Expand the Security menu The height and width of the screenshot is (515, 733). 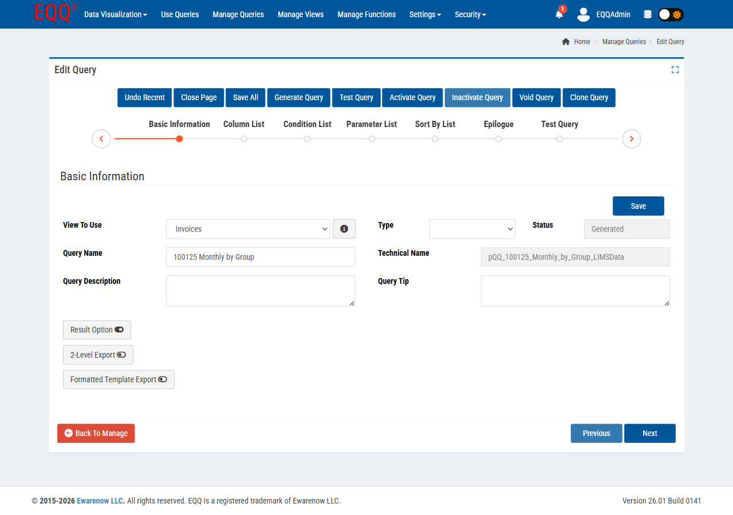click(470, 14)
